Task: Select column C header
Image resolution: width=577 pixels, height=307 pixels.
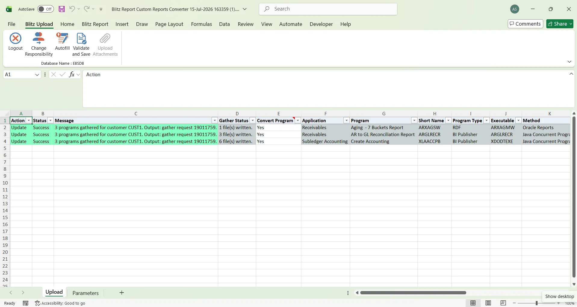Action: click(x=136, y=113)
